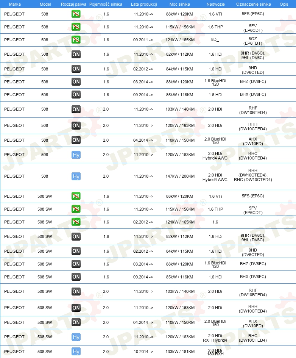The height and width of the screenshot is (358, 296).
Task: Select engine code 5GZ (EP6FDT)
Action: coord(253,41)
